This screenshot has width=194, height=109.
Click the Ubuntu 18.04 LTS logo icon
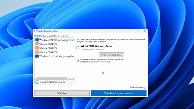(37, 44)
